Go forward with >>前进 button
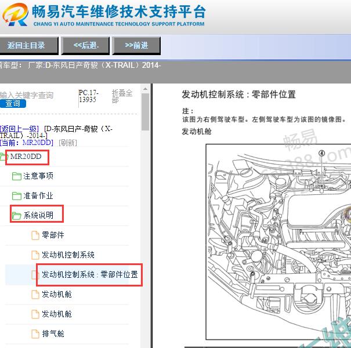 (x=136, y=45)
